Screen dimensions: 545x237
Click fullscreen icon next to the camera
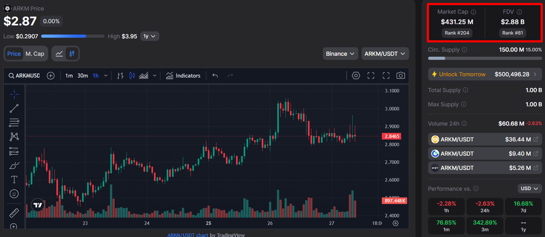click(x=386, y=76)
